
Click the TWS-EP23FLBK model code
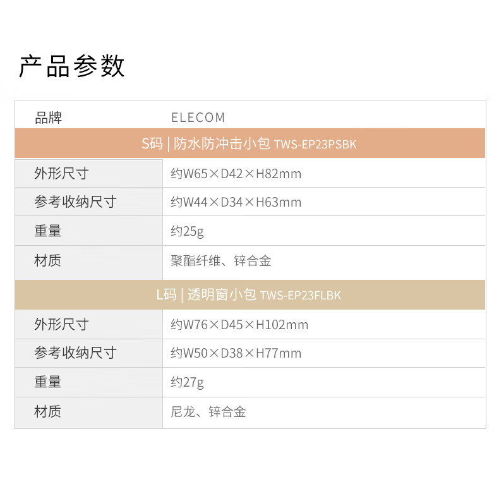pos(300,295)
